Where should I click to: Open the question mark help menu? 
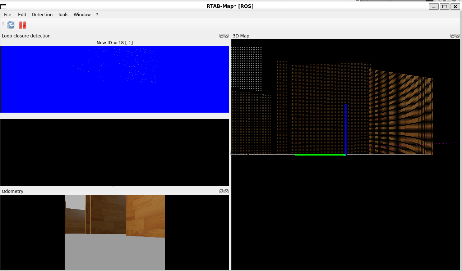97,14
